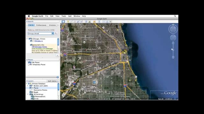Collapse the Layers panel
Image resolution: width=204 pixels, height=114 pixels.
tap(27, 81)
